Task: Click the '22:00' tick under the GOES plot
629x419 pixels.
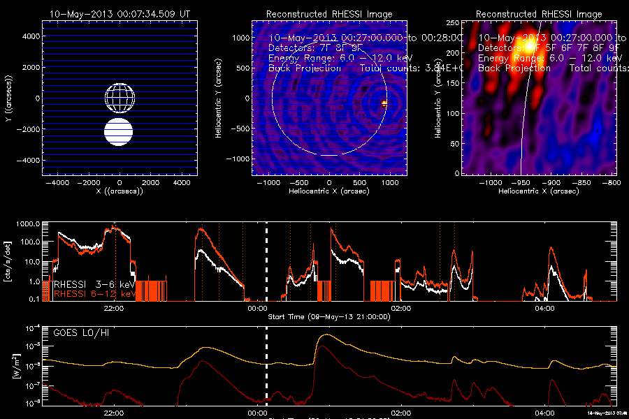Action: click(114, 413)
